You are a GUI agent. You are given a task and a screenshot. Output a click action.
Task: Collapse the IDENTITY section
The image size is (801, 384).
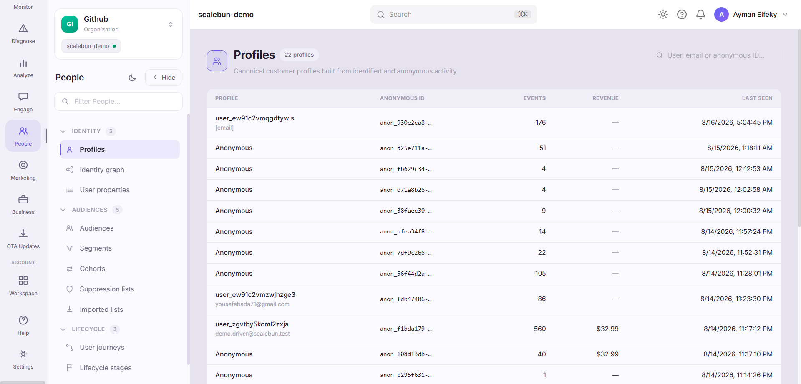[x=88, y=131]
